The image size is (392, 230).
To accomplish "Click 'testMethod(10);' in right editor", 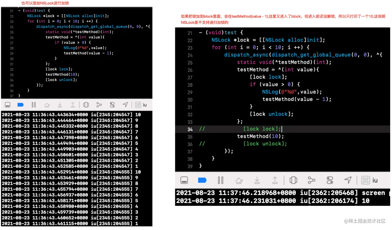I will [x=261, y=136].
